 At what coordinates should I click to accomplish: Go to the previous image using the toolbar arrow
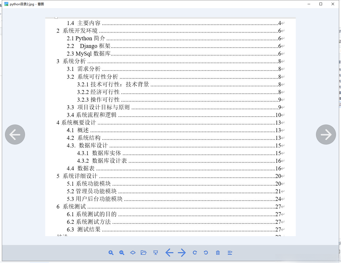click(169, 252)
